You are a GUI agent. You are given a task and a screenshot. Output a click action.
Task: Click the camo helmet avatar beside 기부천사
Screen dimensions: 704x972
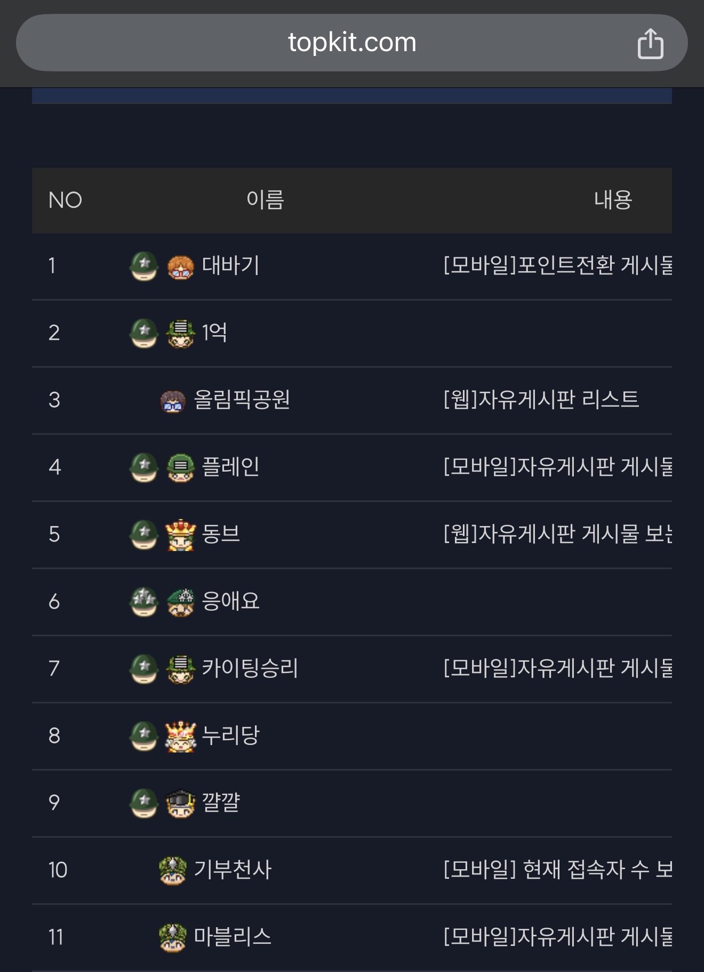[x=173, y=870]
